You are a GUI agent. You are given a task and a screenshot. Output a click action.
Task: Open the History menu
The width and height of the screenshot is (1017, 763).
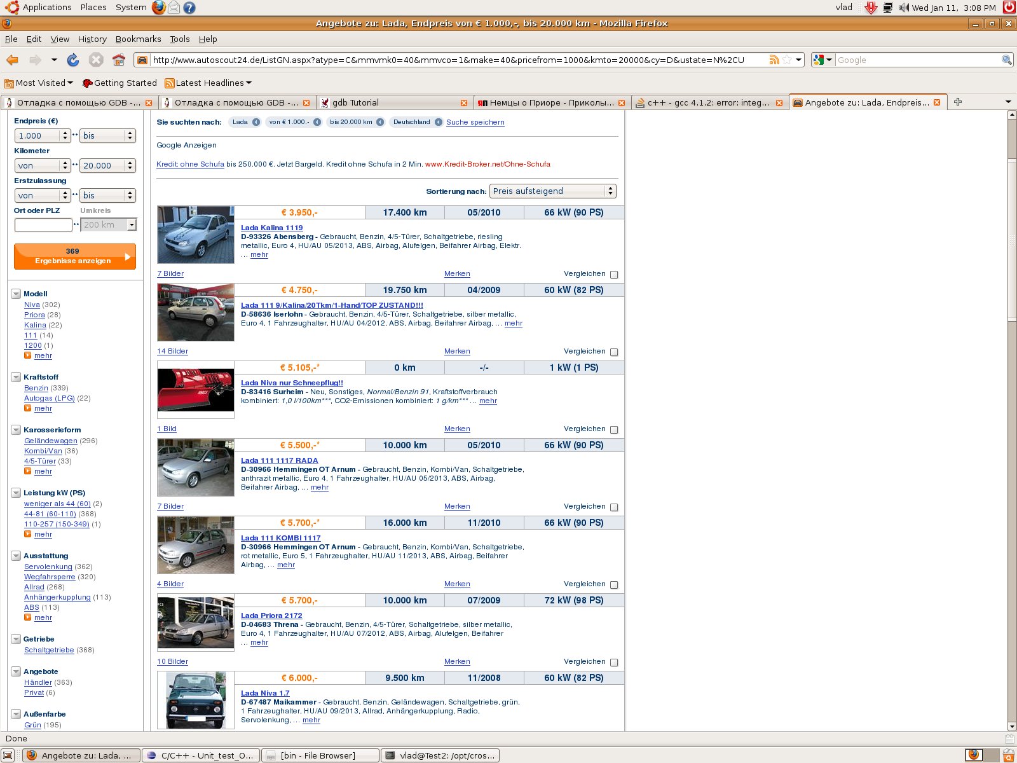pos(92,39)
